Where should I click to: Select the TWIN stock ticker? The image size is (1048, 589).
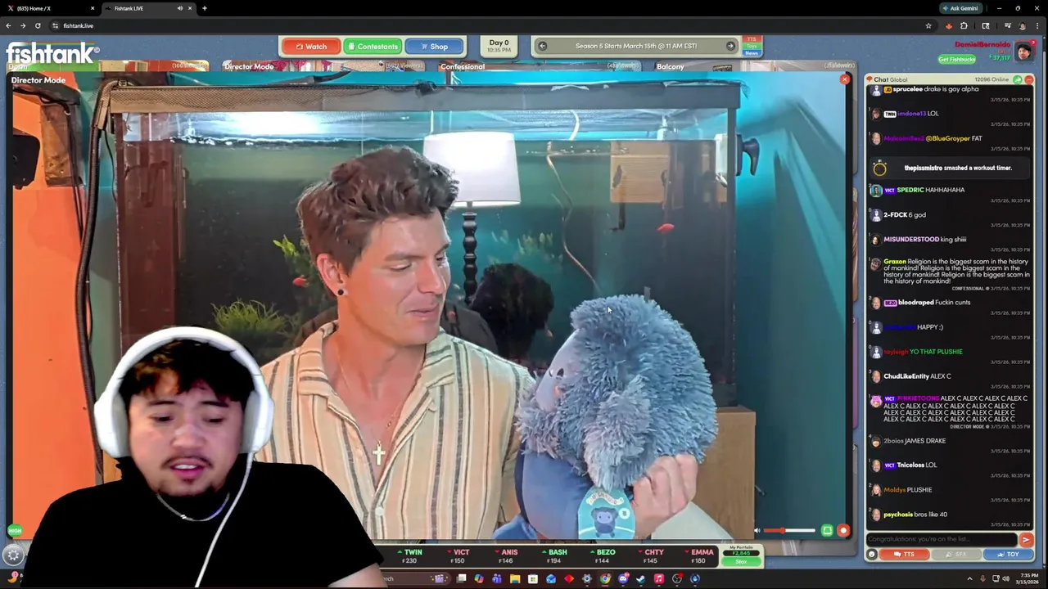[x=409, y=556]
